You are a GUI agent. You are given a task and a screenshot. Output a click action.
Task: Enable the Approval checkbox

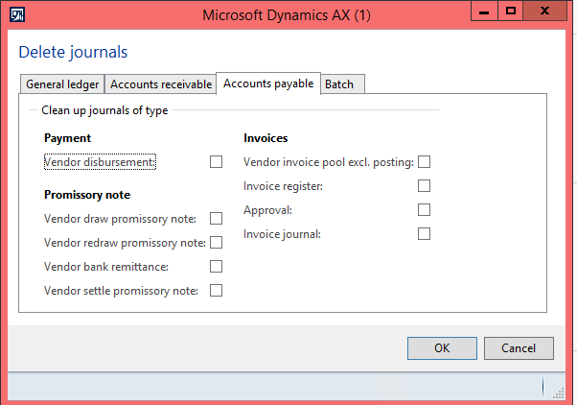[425, 209]
